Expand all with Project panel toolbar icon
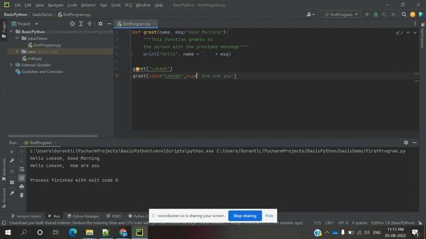 tap(81, 24)
